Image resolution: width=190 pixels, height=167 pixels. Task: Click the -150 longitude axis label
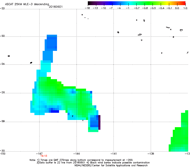[x=3, y=154]
